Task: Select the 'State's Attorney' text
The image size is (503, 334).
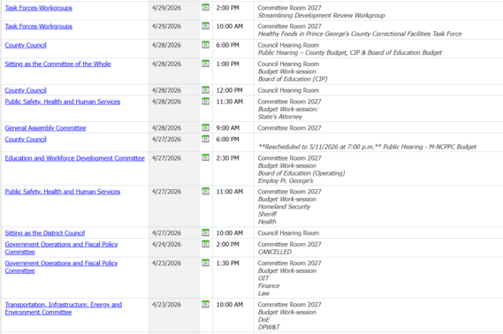Action: [x=280, y=117]
